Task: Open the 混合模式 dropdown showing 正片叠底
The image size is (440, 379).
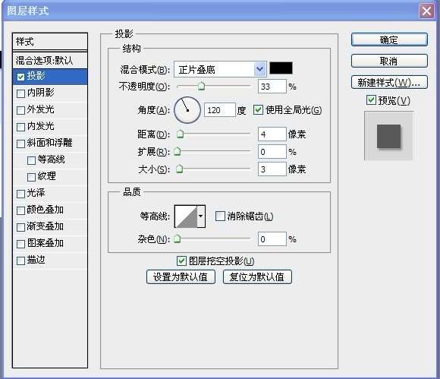Action: [220, 69]
